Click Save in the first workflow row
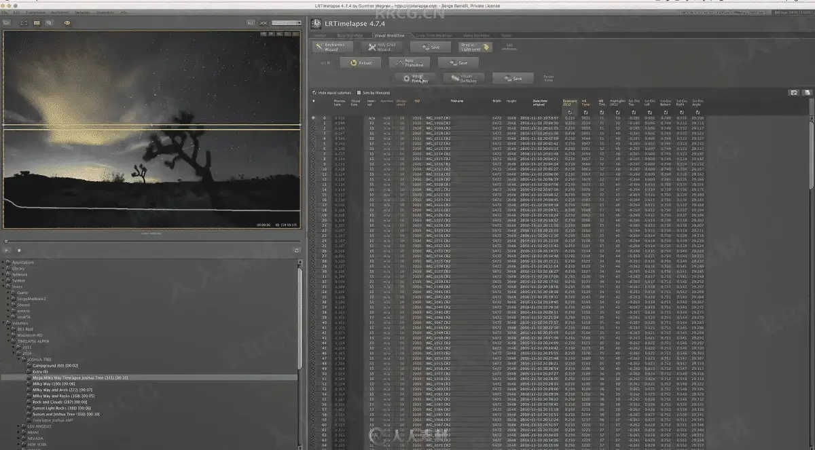This screenshot has height=450, width=815. 431,47
